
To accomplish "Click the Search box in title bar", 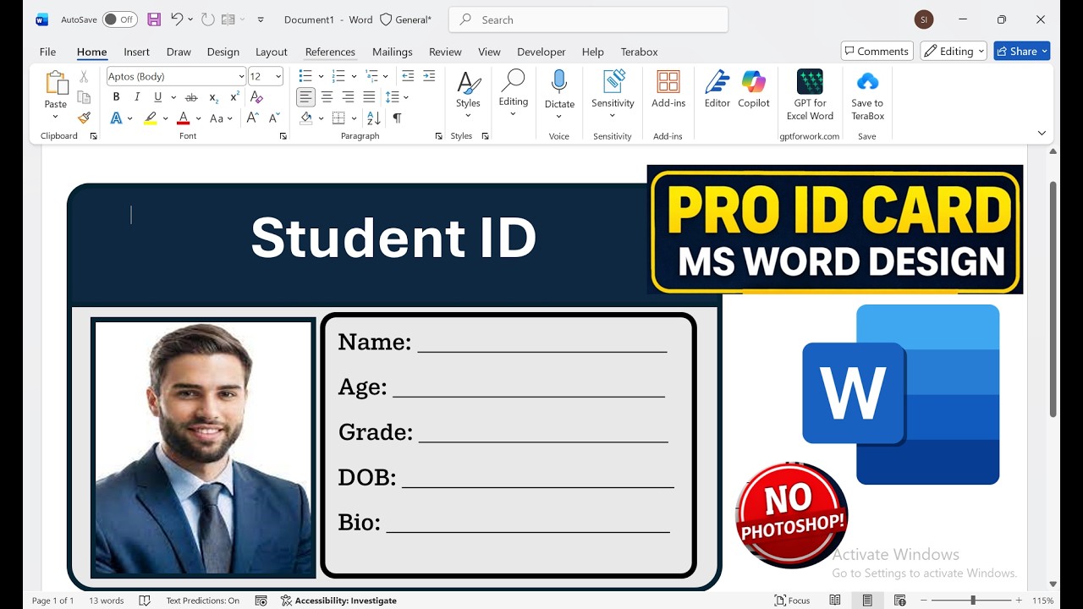I will coord(588,19).
